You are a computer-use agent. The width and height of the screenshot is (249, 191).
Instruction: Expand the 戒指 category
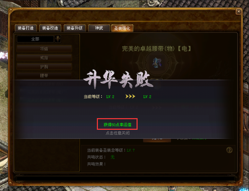pos(44,58)
